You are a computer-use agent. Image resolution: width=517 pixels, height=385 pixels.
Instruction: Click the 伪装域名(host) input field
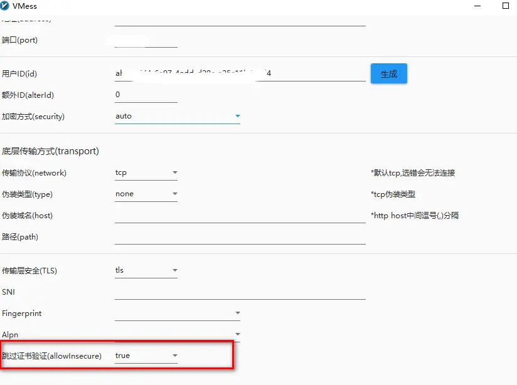tap(240, 216)
